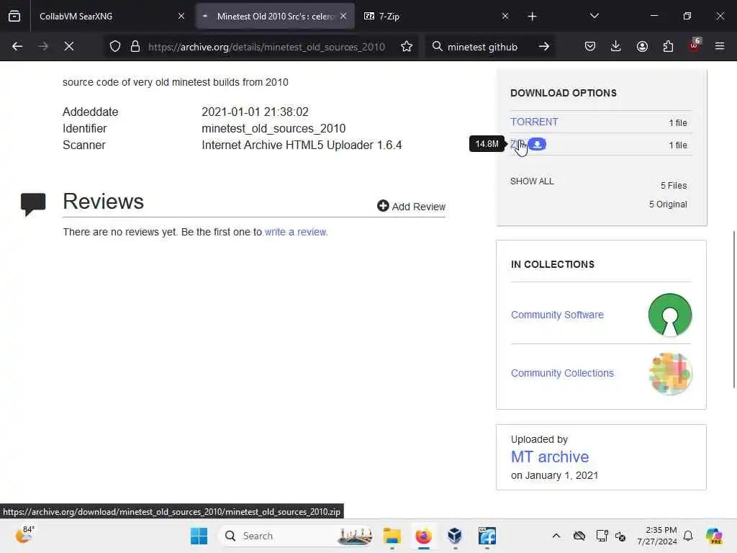This screenshot has width=737, height=553.
Task: Click the page vertical scrollbar thumb
Action: 733,310
